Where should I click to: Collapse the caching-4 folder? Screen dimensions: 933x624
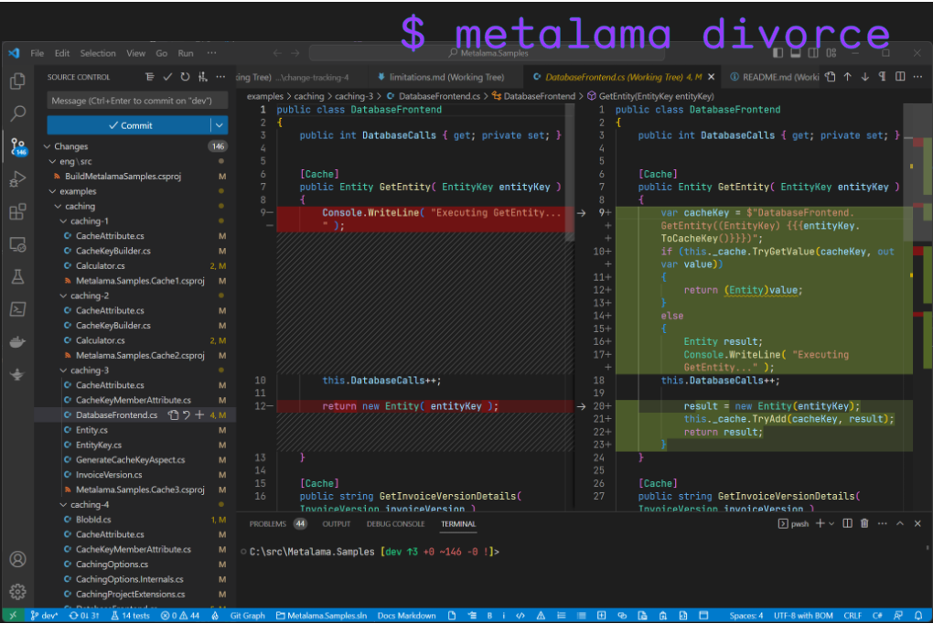pyautogui.click(x=63, y=504)
